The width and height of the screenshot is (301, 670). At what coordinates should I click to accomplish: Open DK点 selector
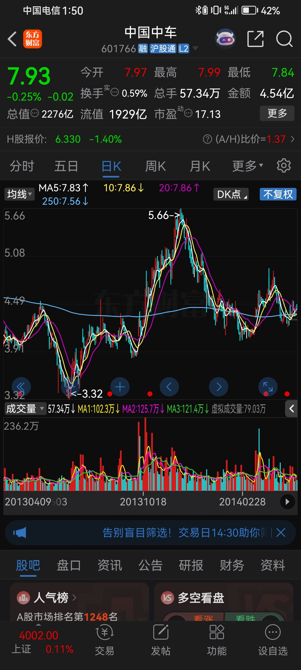pyautogui.click(x=231, y=194)
